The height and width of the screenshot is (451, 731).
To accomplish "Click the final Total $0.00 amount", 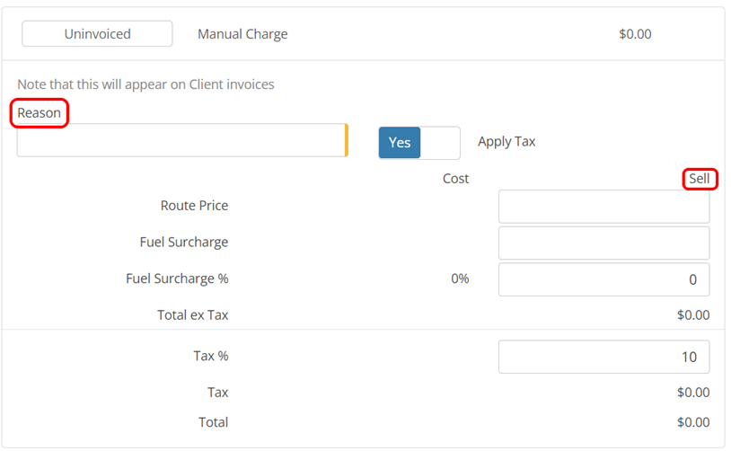I will (692, 422).
